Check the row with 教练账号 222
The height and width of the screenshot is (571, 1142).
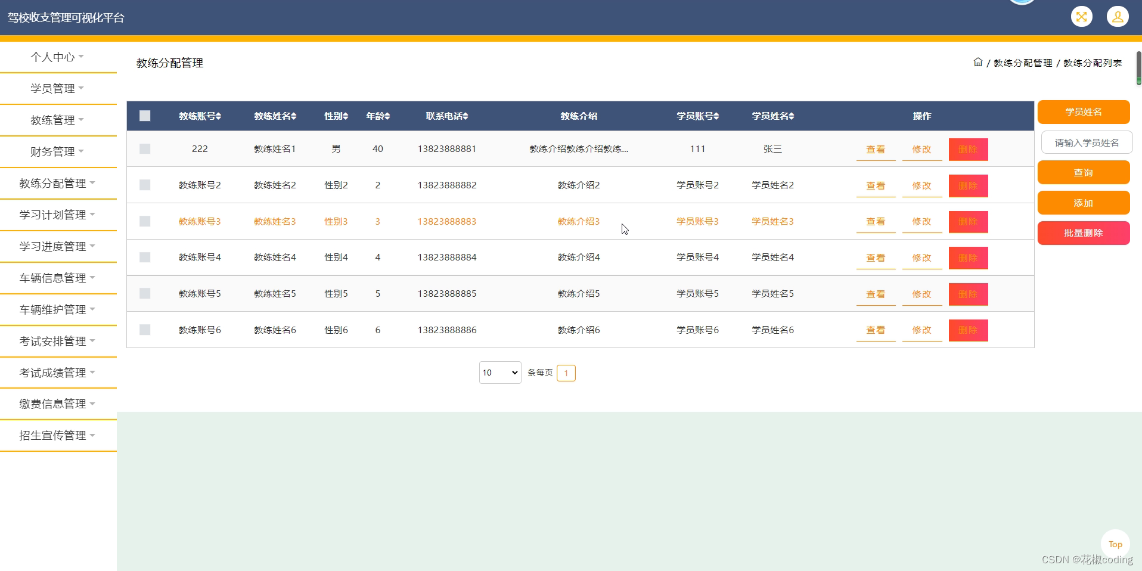point(145,148)
